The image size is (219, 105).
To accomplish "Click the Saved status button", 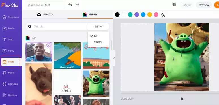I will (x=186, y=5).
